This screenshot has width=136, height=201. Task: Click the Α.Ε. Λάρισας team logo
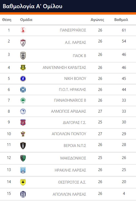23,43
